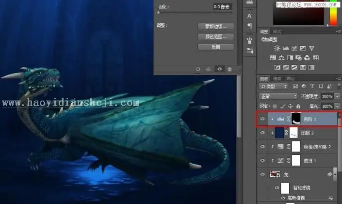342x204 pixels.
Task: Filter layers by type layers (T icon)
Action: tap(312, 86)
